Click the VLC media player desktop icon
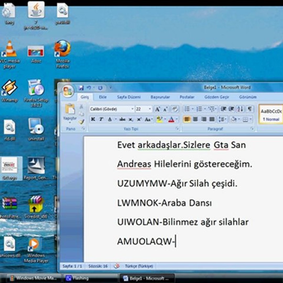Viewport: 283px width, 283px height. coord(9,54)
